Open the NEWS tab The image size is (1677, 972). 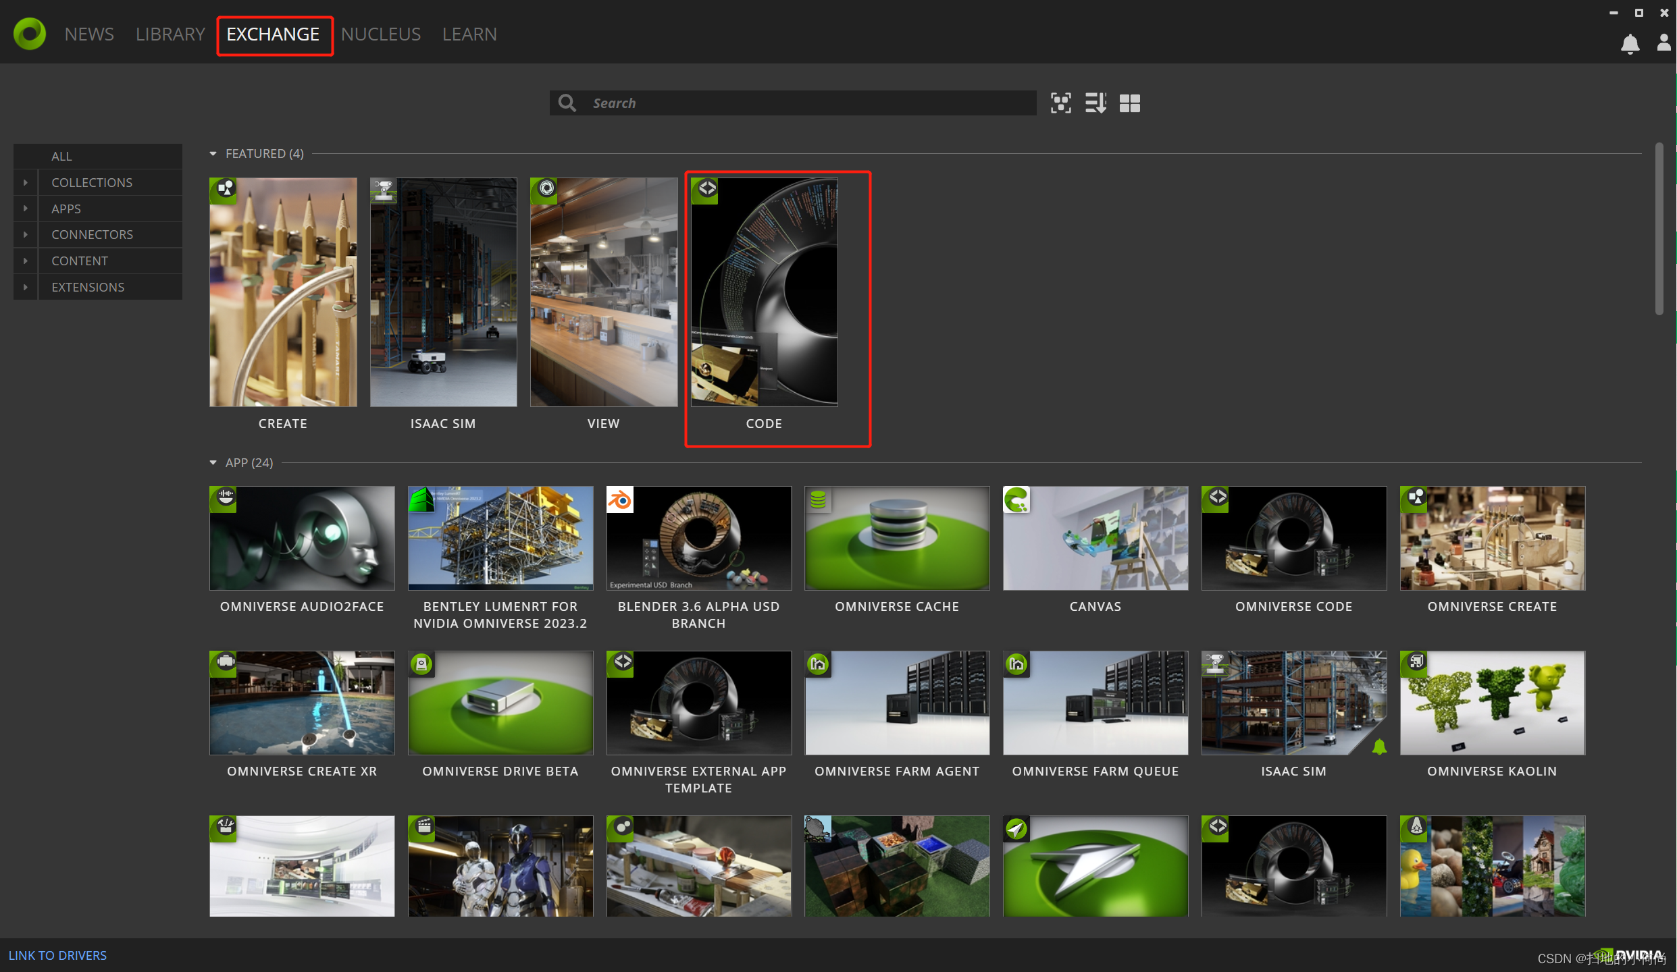point(89,34)
